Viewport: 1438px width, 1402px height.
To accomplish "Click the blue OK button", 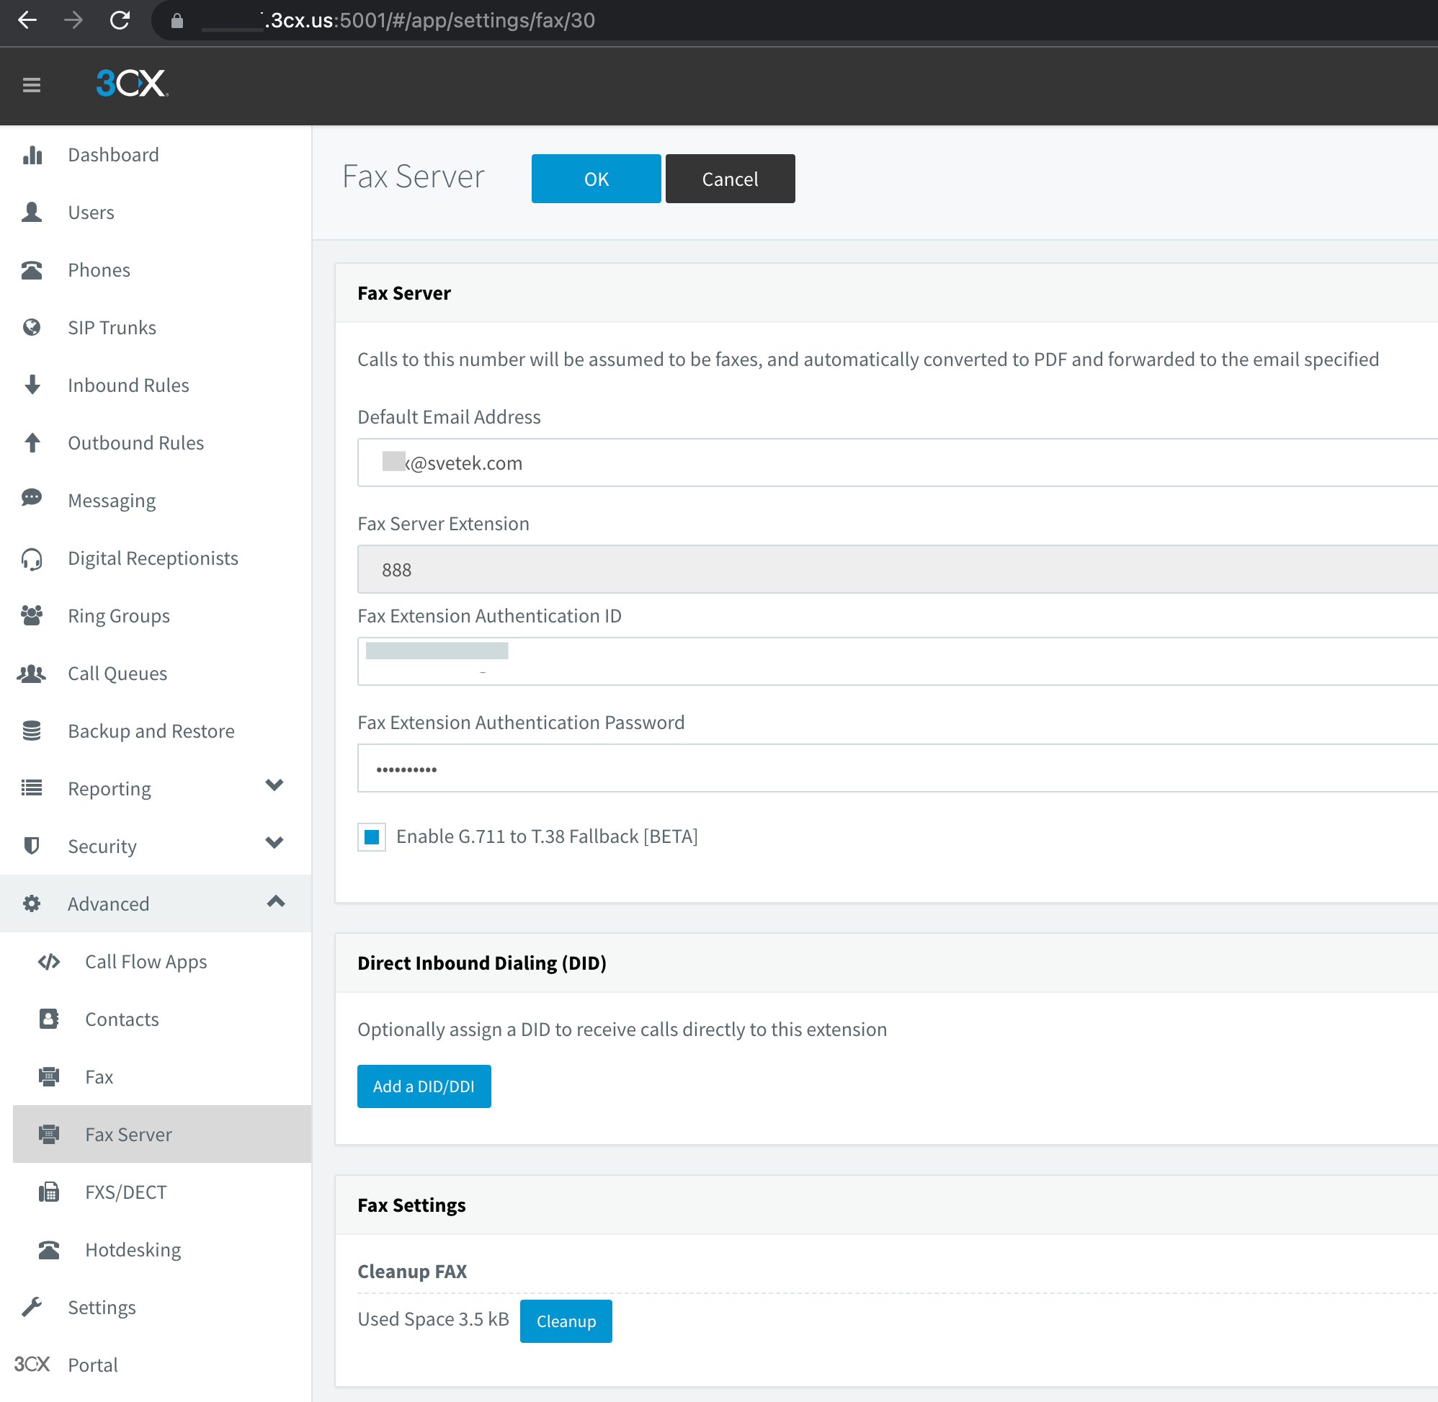I will click(x=597, y=178).
